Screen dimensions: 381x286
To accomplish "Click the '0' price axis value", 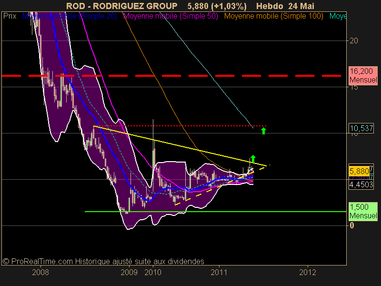I will pos(352,225).
